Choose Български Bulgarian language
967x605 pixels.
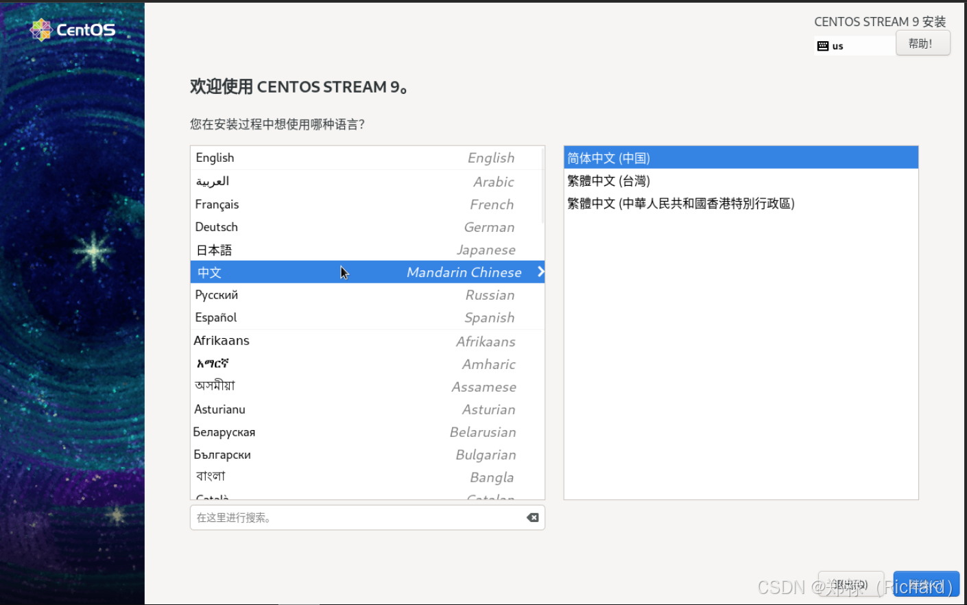(x=367, y=455)
